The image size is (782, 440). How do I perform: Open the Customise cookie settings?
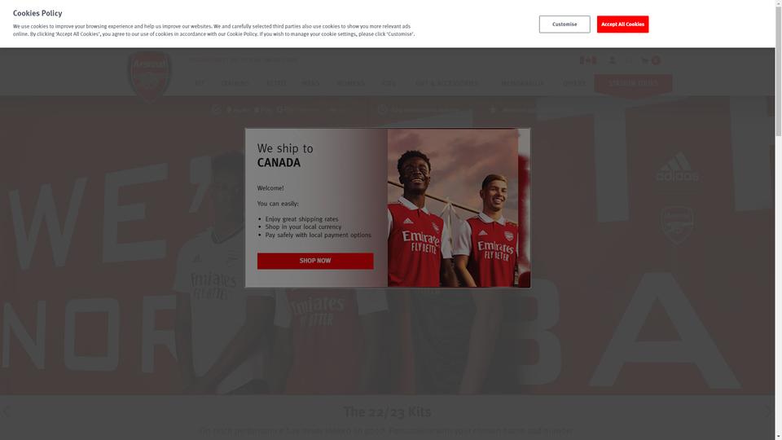pyautogui.click(x=564, y=24)
